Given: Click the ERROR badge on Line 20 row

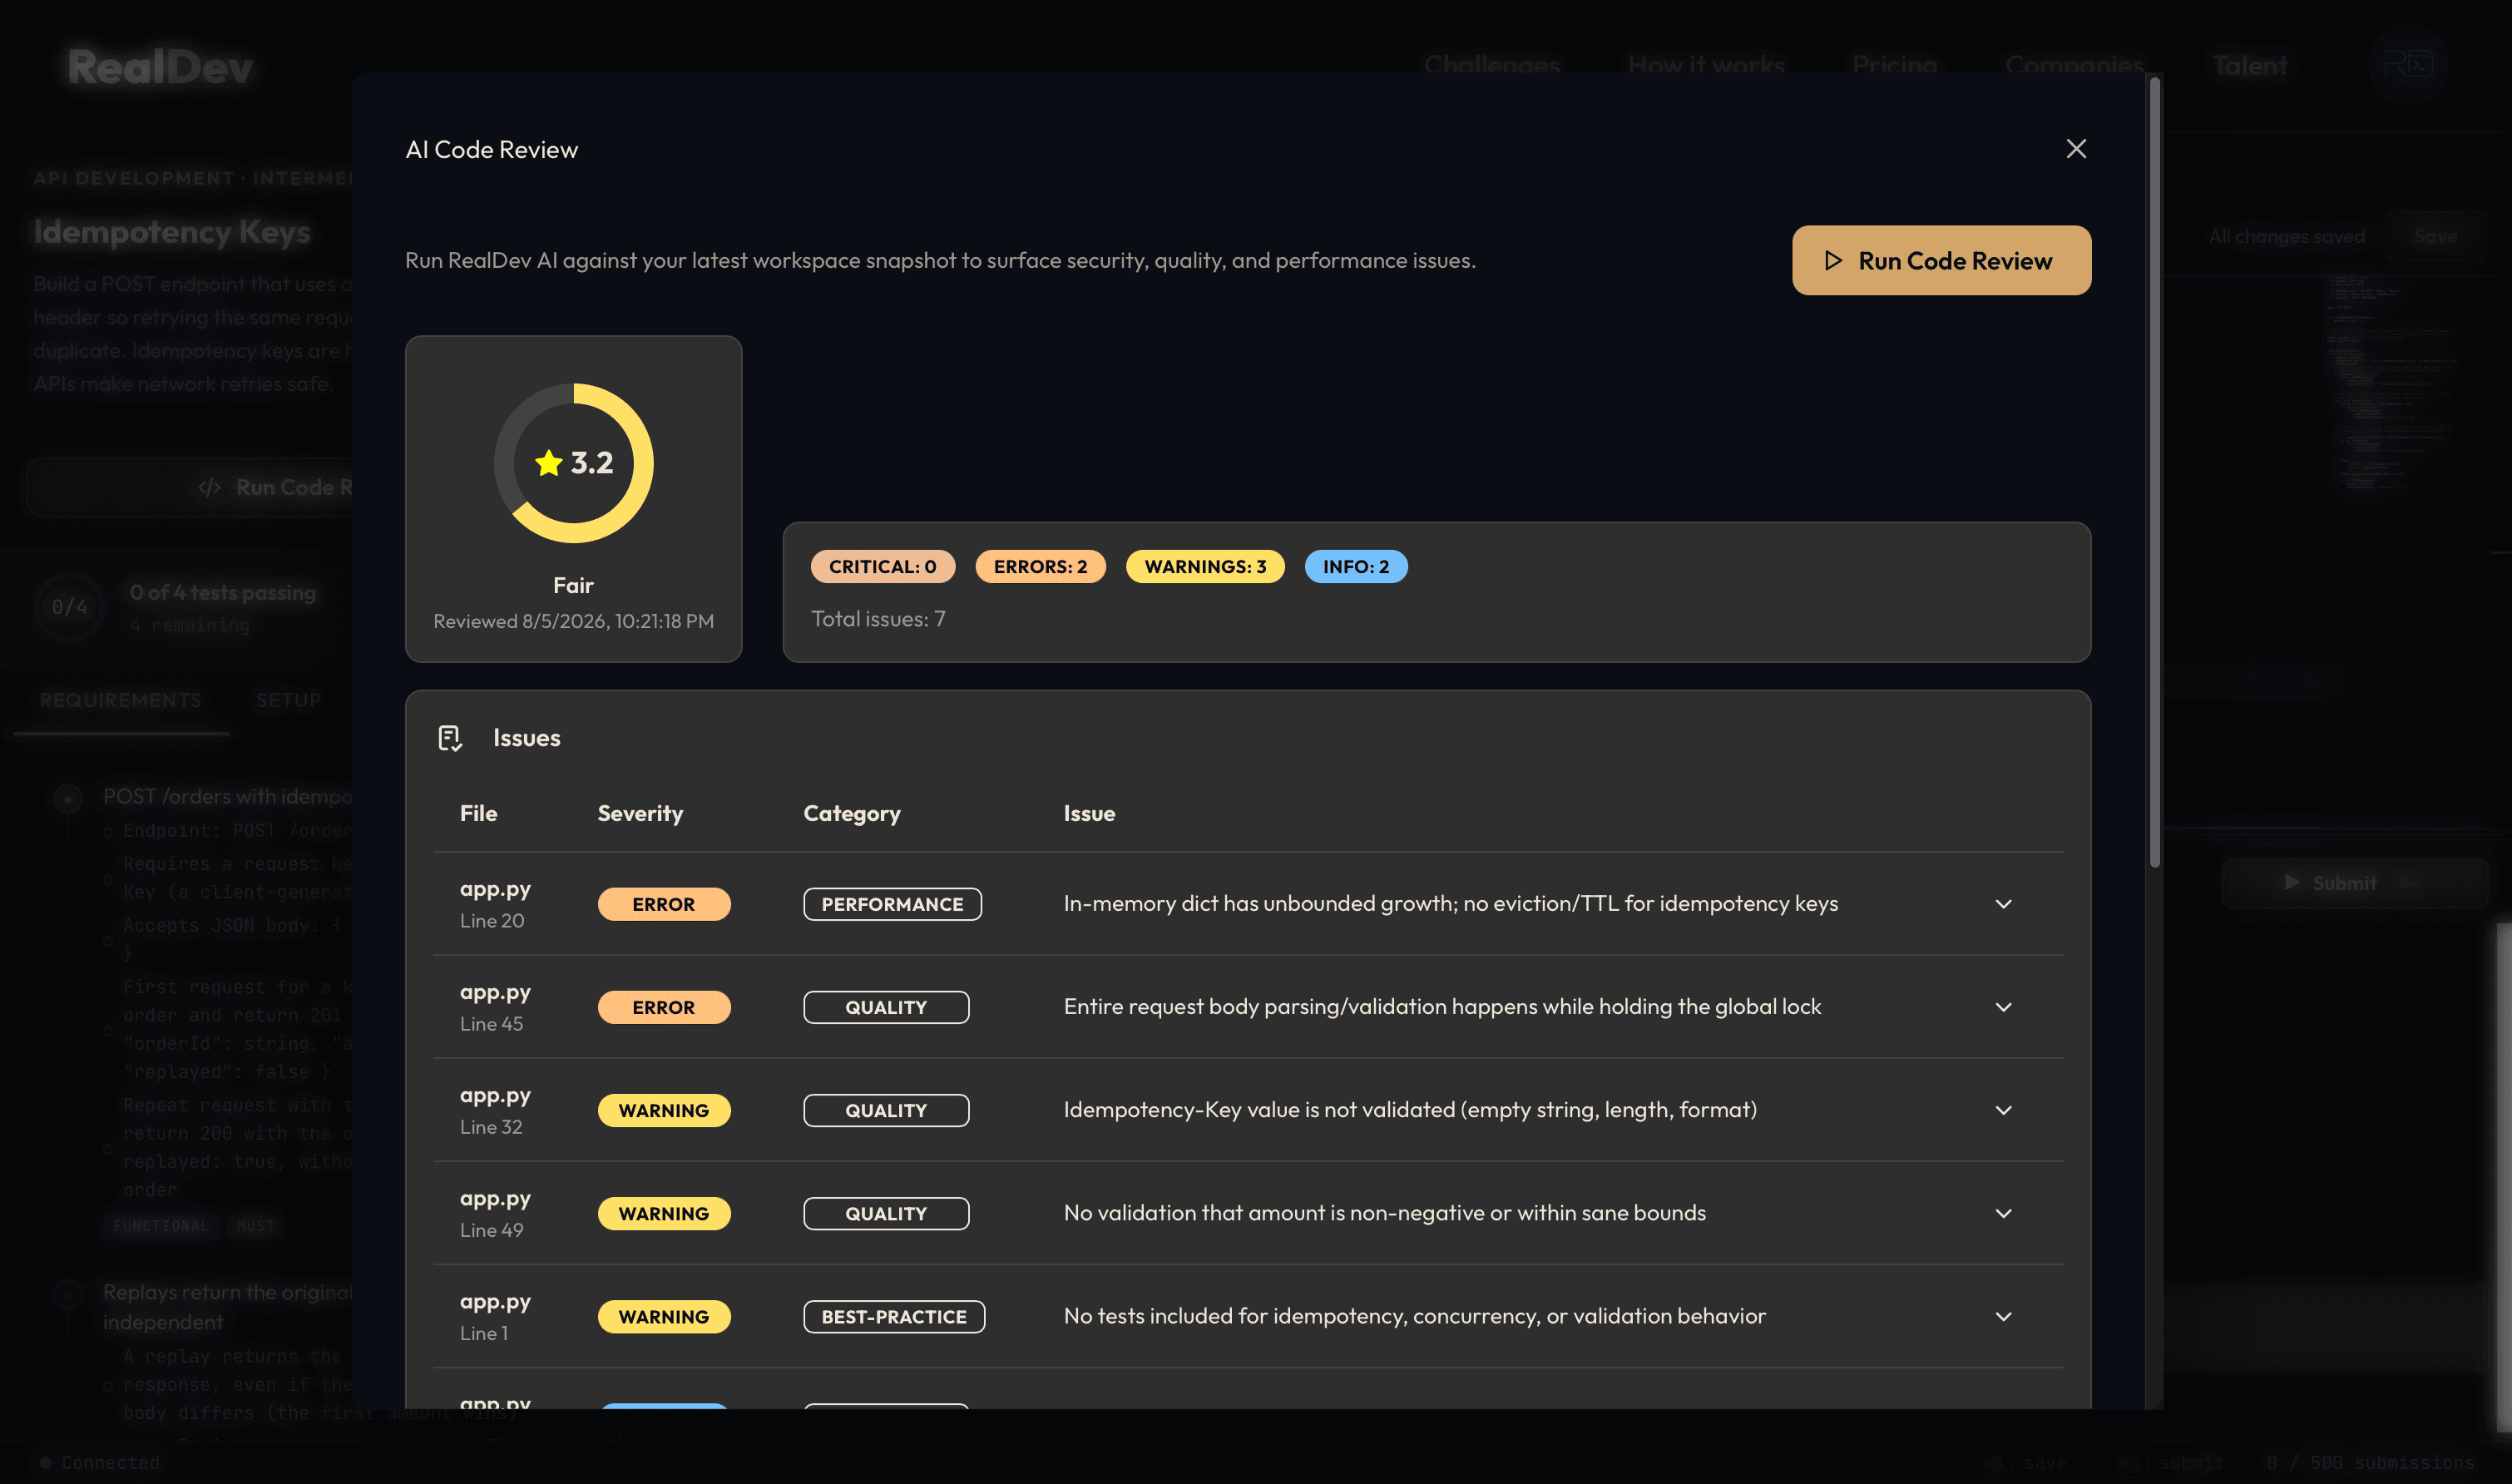Looking at the screenshot, I should 664,904.
